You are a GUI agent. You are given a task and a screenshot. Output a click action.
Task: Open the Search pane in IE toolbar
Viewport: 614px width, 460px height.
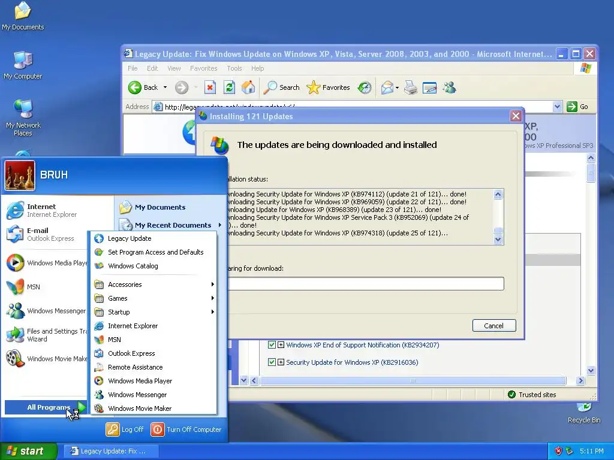tap(281, 87)
